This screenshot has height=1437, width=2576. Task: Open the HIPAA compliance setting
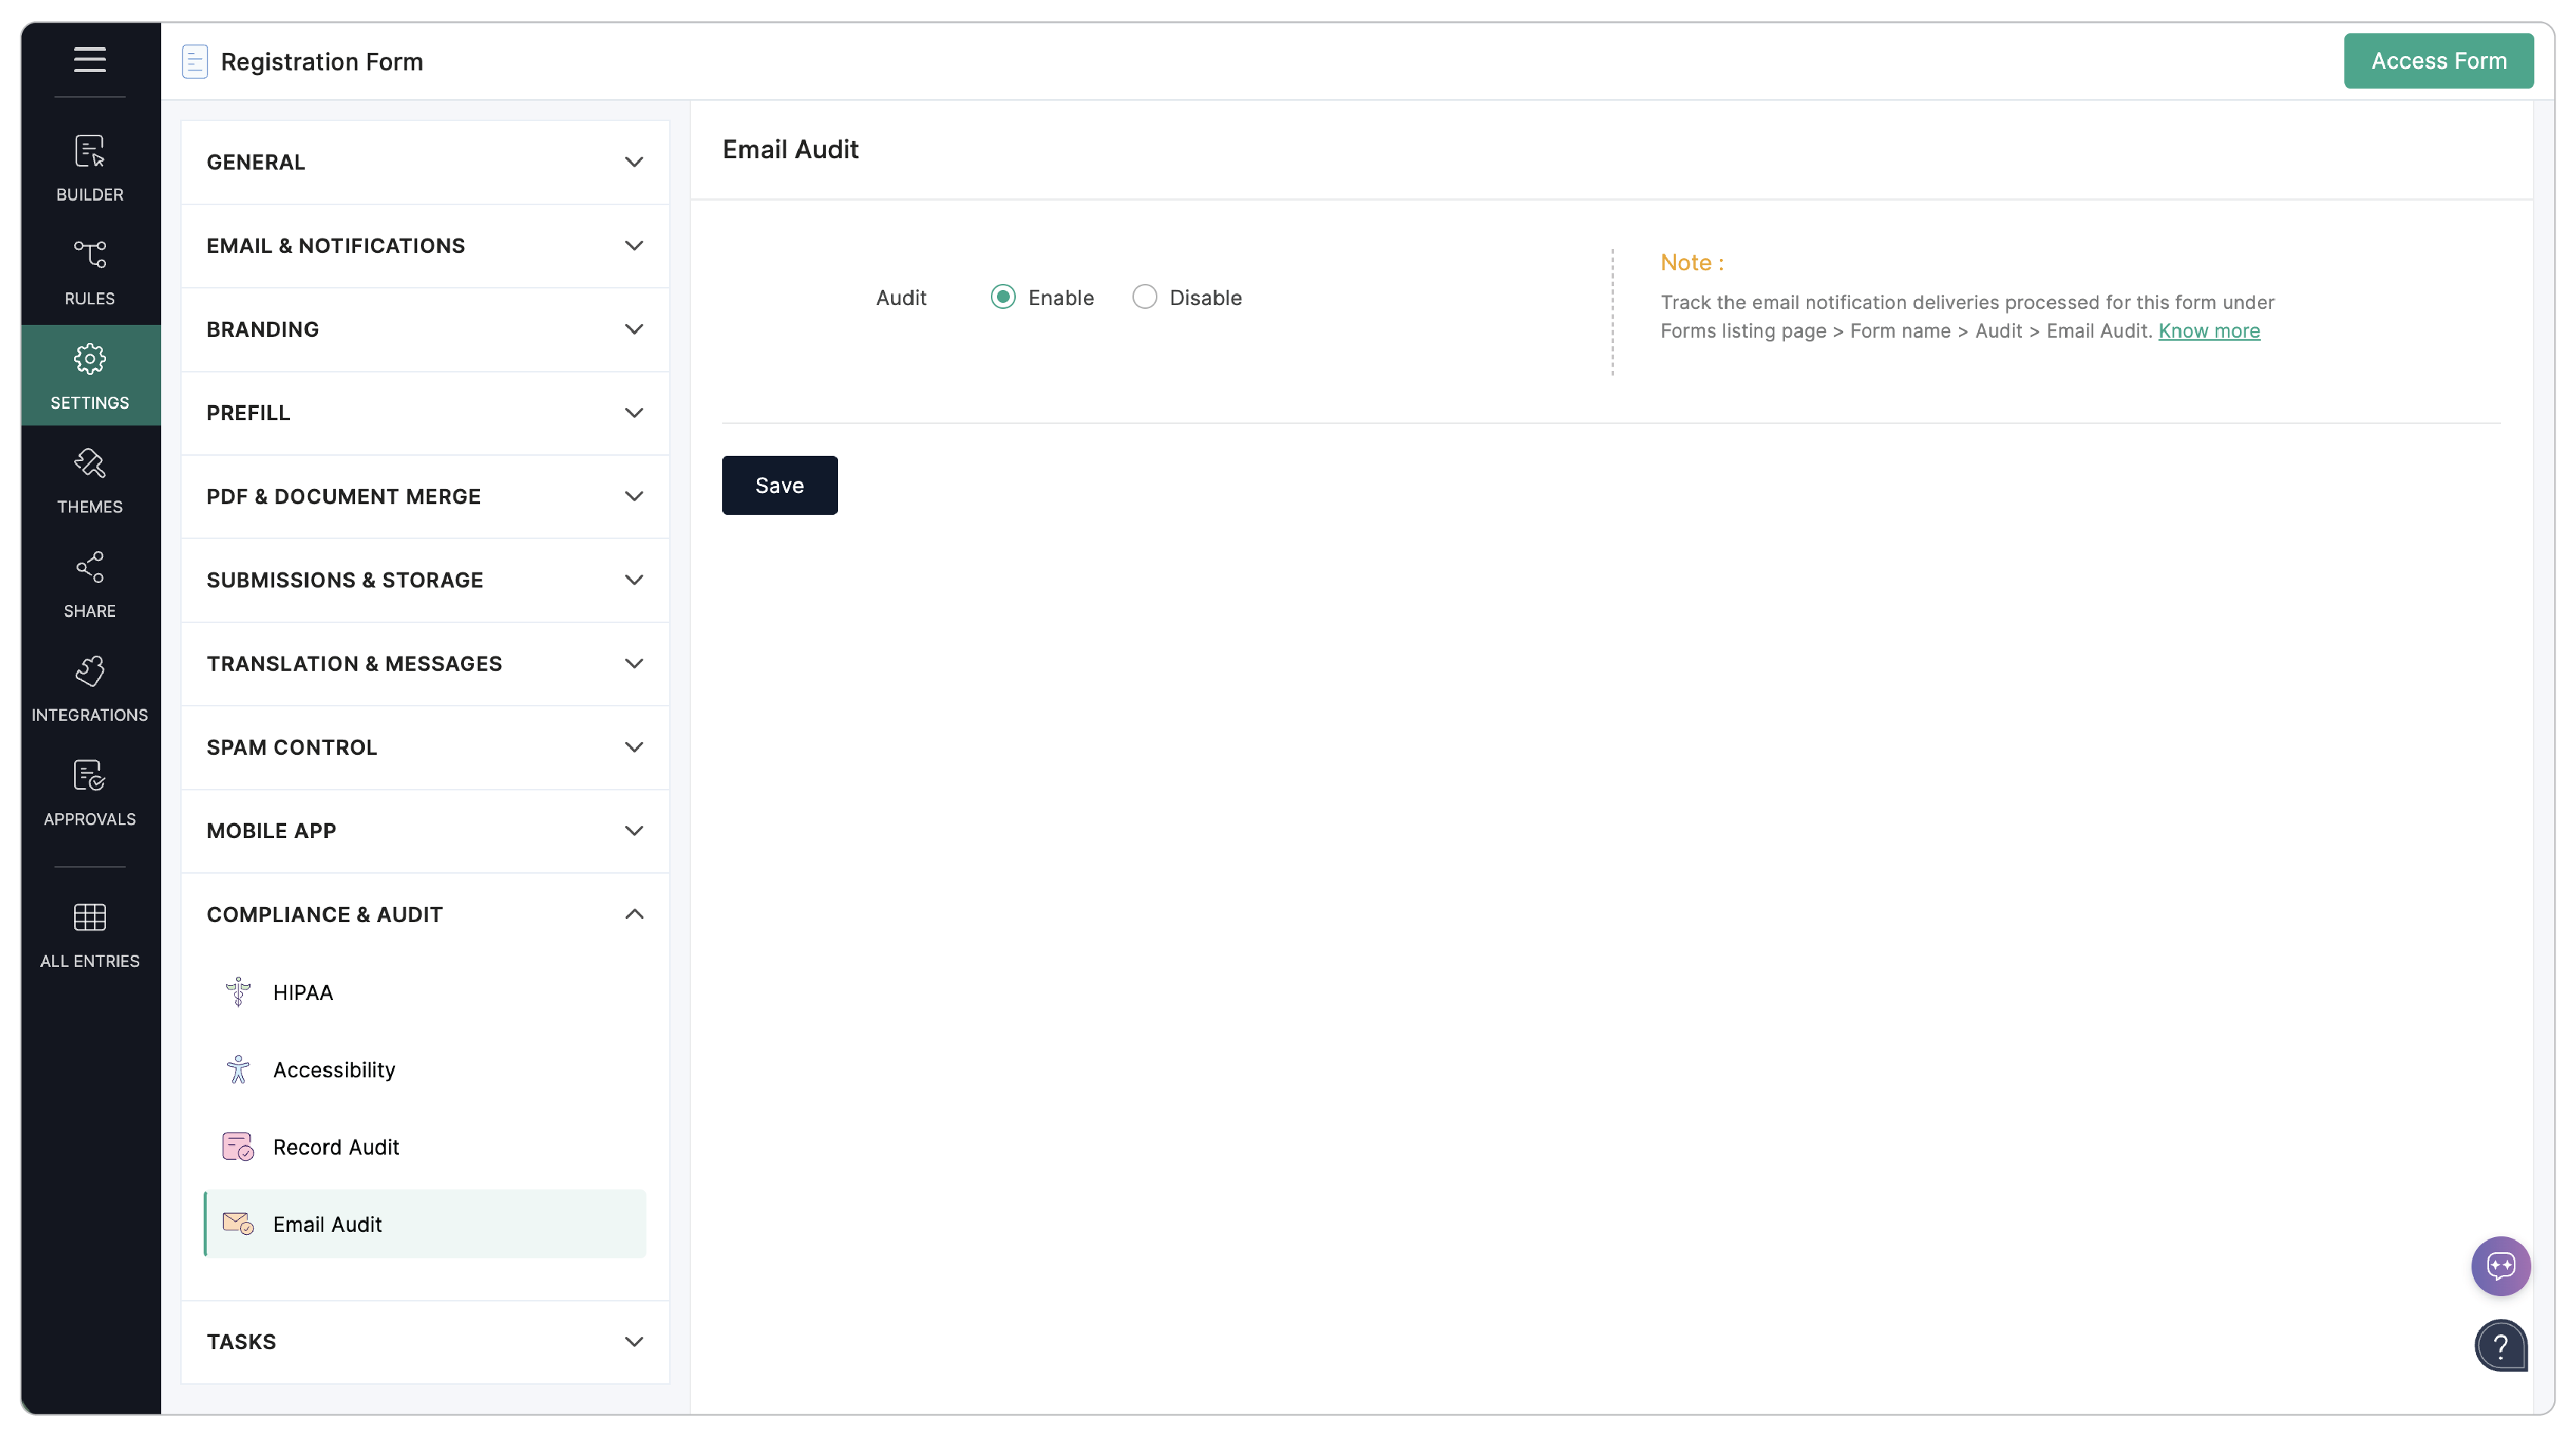302,992
